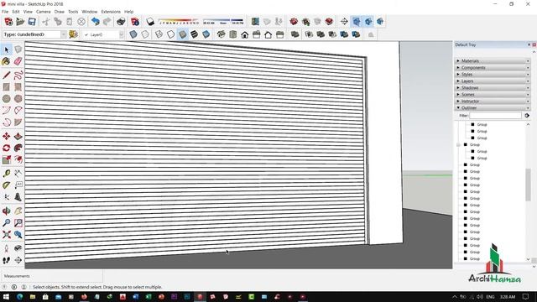537x302 pixels.
Task: Activate the Orbit tool
Action: [x=7, y=211]
